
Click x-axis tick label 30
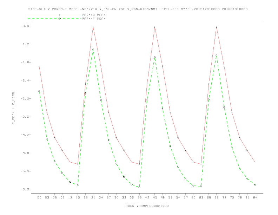(116, 197)
